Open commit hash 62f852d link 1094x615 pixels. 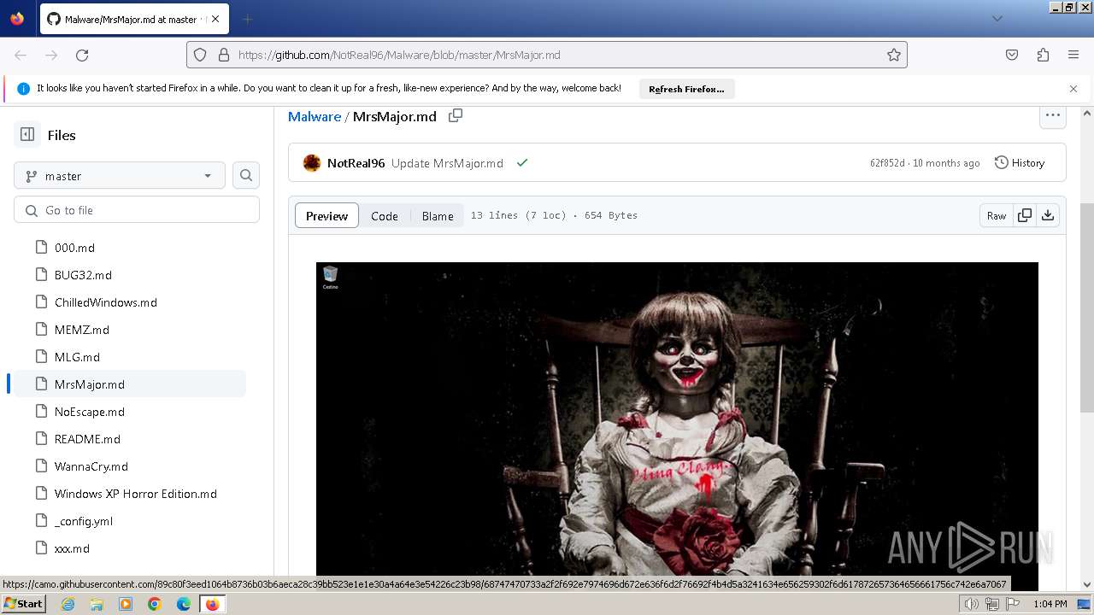(x=887, y=162)
